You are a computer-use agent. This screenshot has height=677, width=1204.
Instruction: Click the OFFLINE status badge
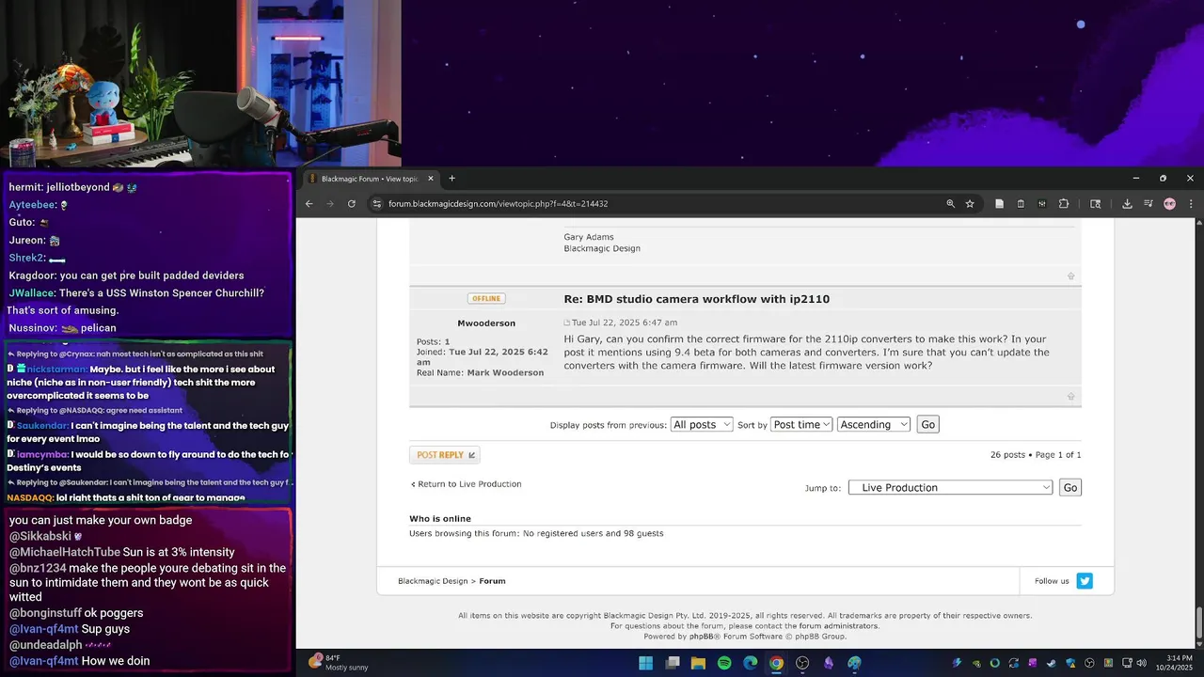pyautogui.click(x=486, y=298)
